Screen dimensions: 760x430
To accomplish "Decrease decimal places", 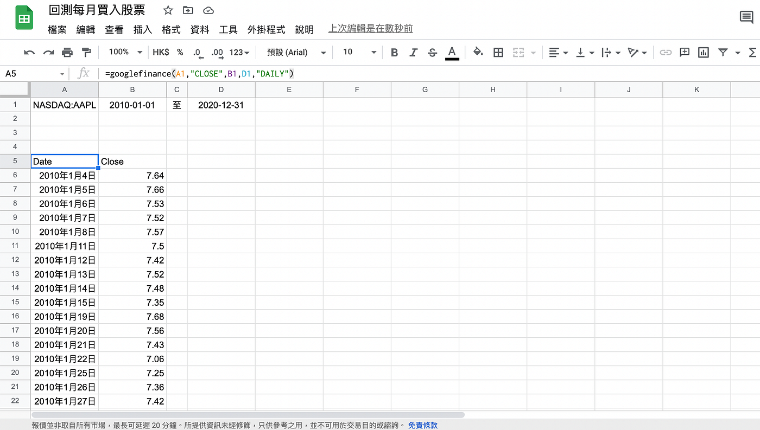I will pyautogui.click(x=198, y=53).
